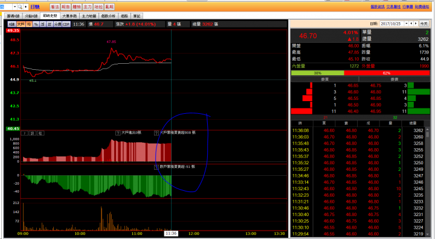The width and height of the screenshot is (435, 239).
Task: Click the green 38% inner volume bar
Action: tap(317, 73)
